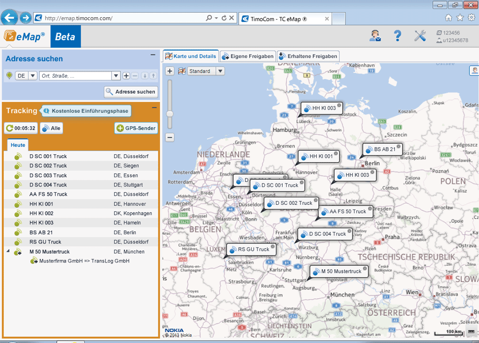The image size is (479, 343).
Task: Select the D SC 003 Truck list row
Action: tap(81, 176)
